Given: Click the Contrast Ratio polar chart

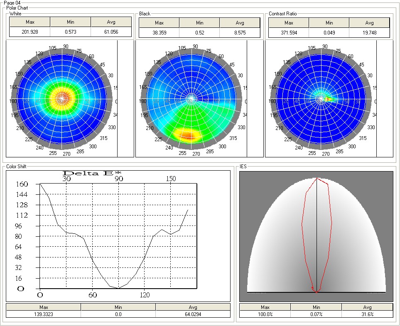Looking at the screenshot, I should tap(320, 99).
